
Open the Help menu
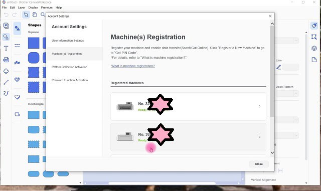[x=59, y=8]
